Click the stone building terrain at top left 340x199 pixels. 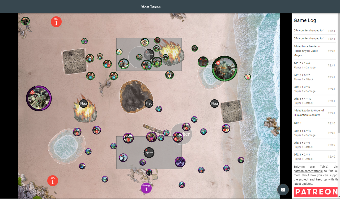click(74, 62)
